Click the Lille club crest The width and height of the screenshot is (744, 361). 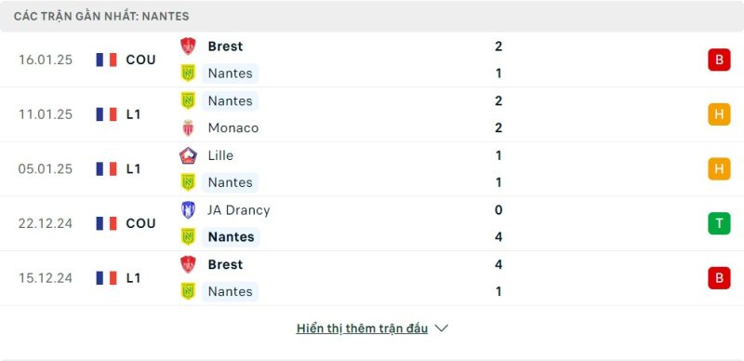(x=189, y=155)
